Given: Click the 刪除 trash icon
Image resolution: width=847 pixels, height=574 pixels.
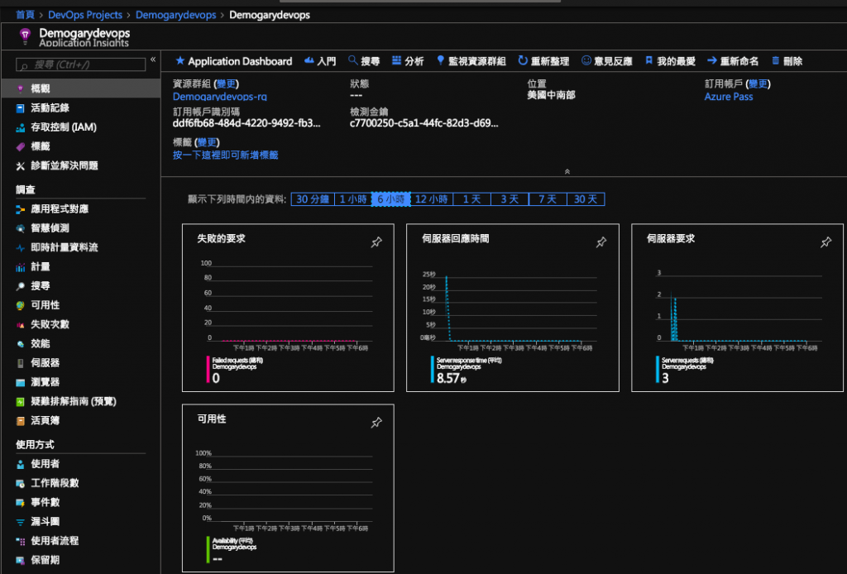Looking at the screenshot, I should (x=776, y=60).
